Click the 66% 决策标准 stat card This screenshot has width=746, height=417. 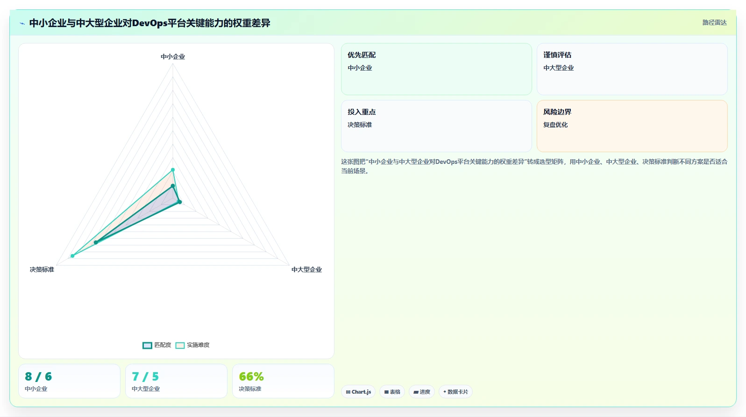click(x=283, y=381)
